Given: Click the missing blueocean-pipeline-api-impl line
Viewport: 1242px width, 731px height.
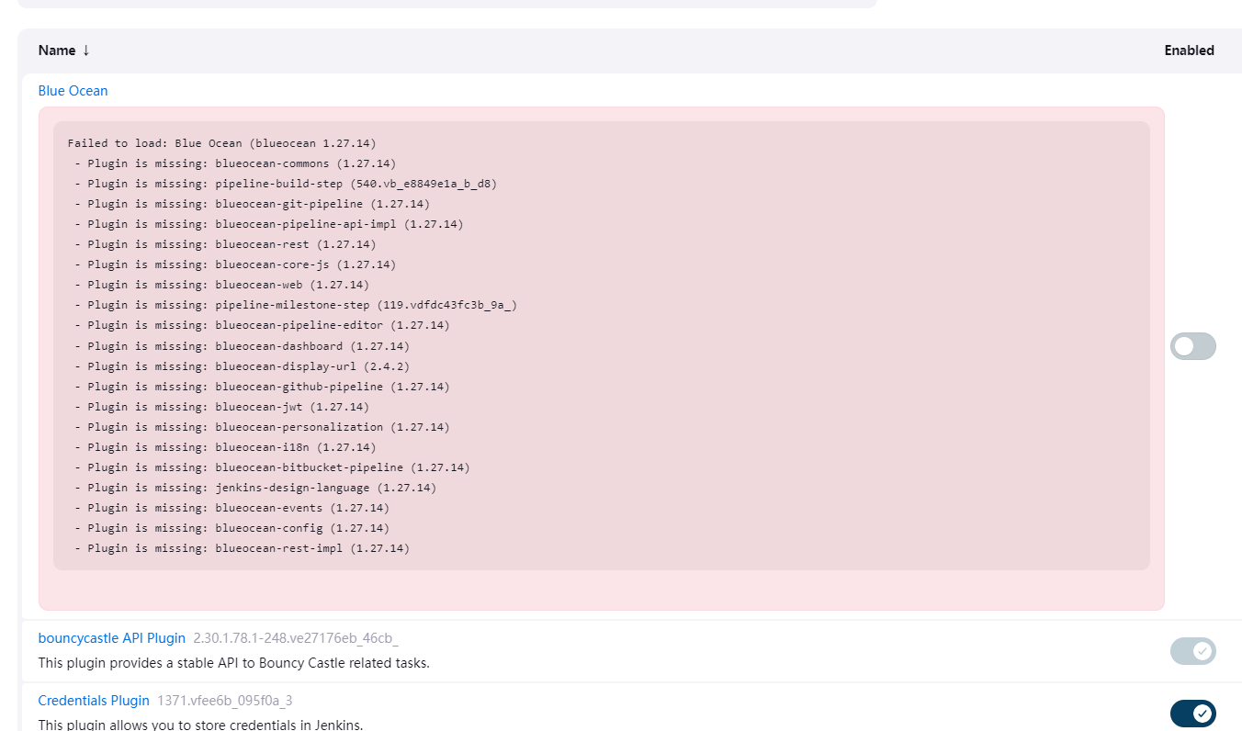Looking at the screenshot, I should click(269, 224).
